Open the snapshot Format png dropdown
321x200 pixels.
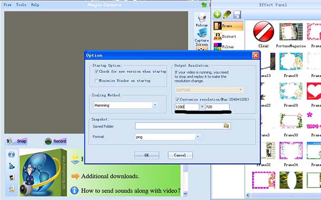[198, 137]
